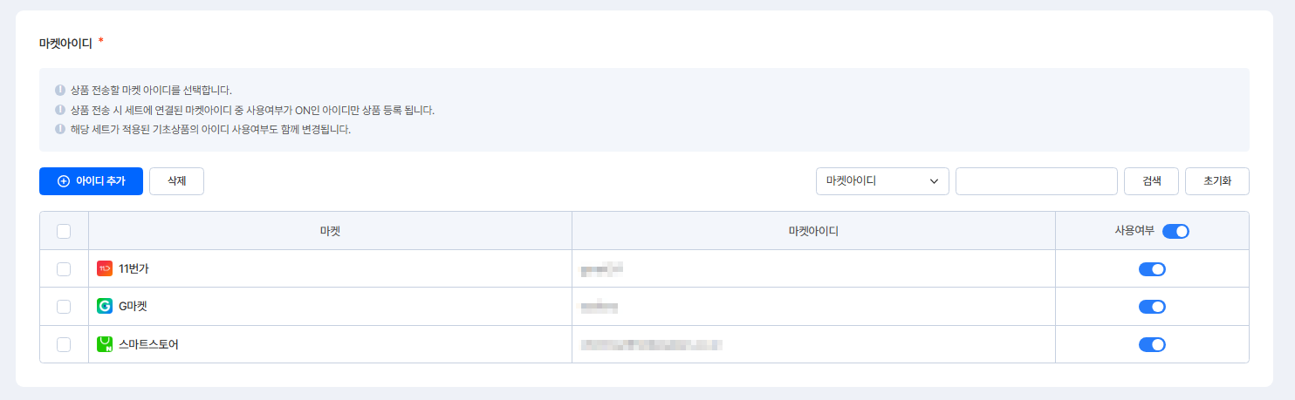Toggle the 사용여부 header master switch
The height and width of the screenshot is (400, 1295).
pos(1175,231)
